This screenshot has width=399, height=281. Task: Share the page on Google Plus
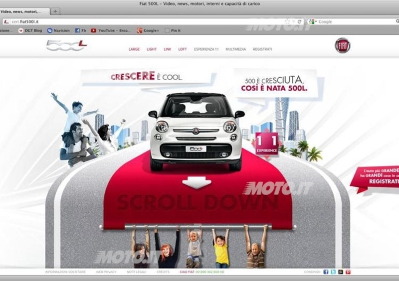pyautogui.click(x=341, y=272)
